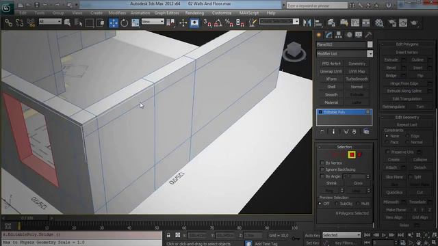Switch to the Hierarchy command panel

click(x=339, y=35)
